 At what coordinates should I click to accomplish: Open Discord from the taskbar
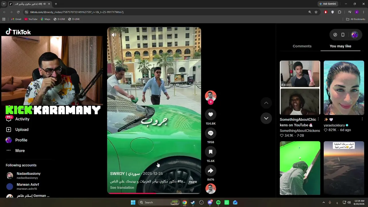[210, 202]
